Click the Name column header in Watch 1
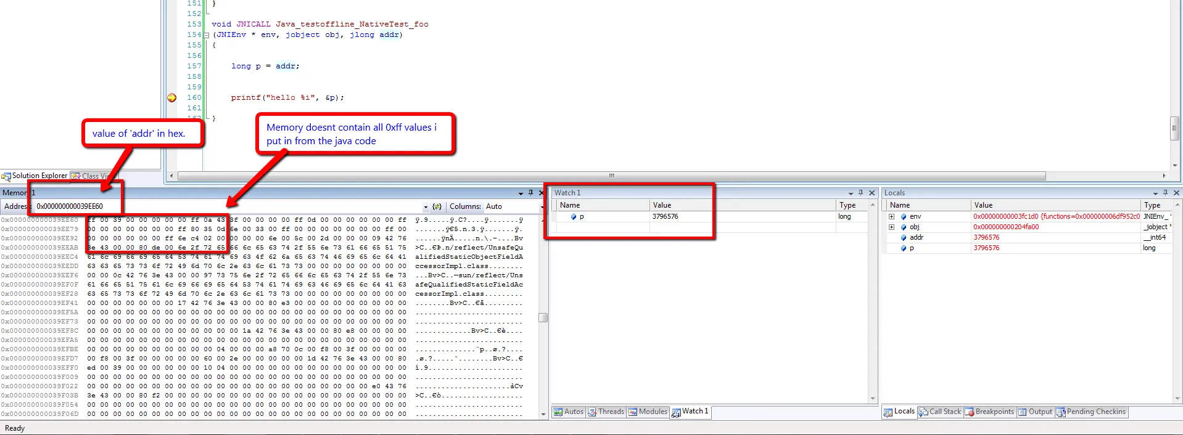1183x435 pixels. click(x=603, y=205)
